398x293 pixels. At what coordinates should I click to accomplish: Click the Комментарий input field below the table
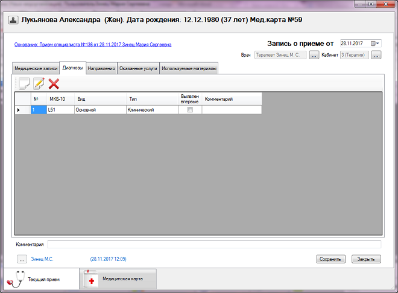point(214,245)
